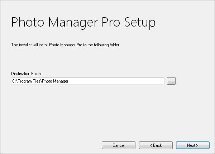Viewport: 215px width, 154px height.
Task: Browse for a different destination folder
Action: coord(171,81)
